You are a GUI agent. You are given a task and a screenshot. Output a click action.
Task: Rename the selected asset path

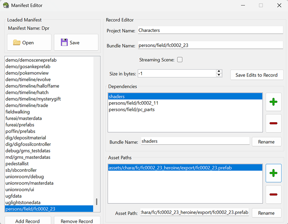point(266,213)
